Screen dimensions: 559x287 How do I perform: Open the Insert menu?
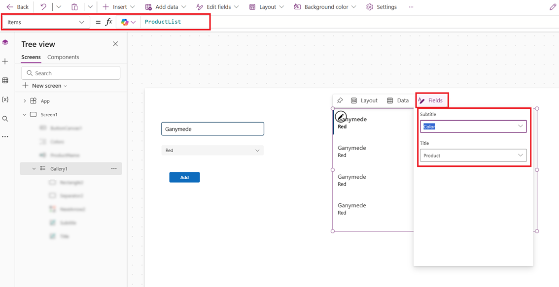point(119,7)
